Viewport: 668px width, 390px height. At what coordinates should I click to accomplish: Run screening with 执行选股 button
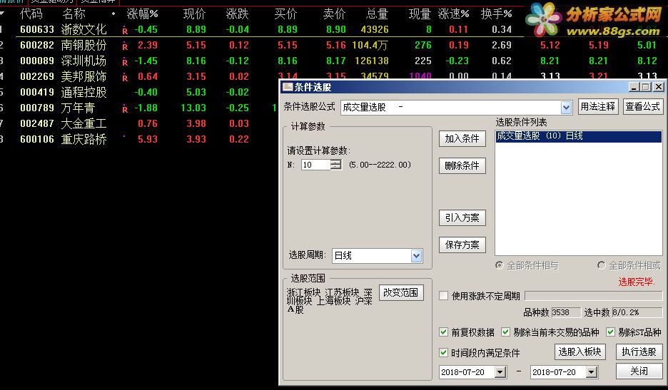[639, 351]
